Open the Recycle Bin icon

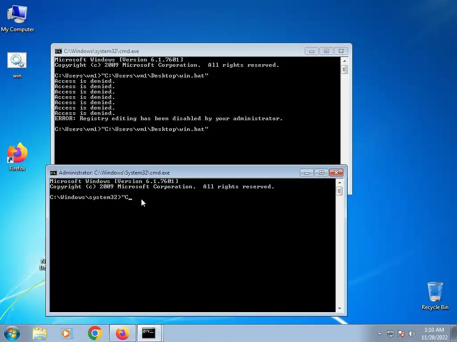coord(435,296)
